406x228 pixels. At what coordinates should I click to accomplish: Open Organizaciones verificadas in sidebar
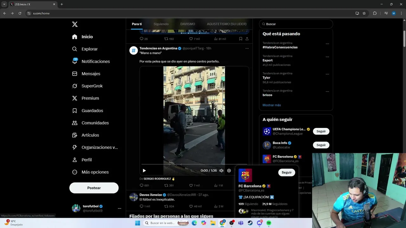point(95,147)
